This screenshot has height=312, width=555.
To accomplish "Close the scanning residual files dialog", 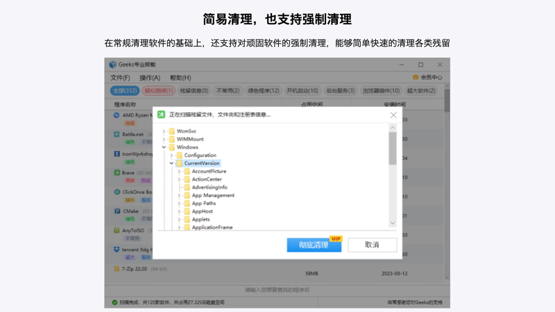I will pyautogui.click(x=393, y=115).
